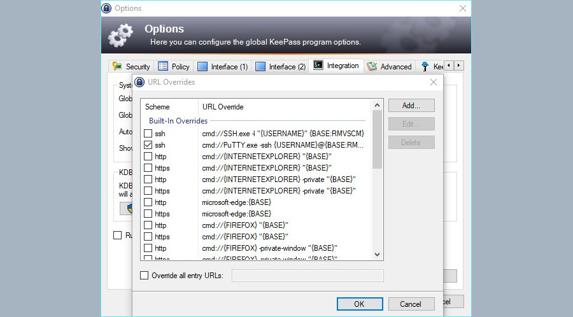Click the Advanced tab icon
Image resolution: width=573 pixels, height=317 pixels.
372,66
